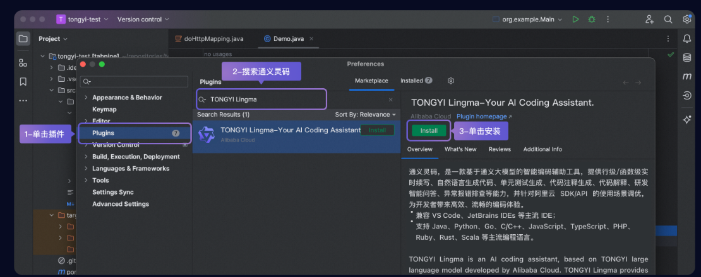
Task: Expand Appearance & Behavior settings
Action: pyautogui.click(x=86, y=98)
